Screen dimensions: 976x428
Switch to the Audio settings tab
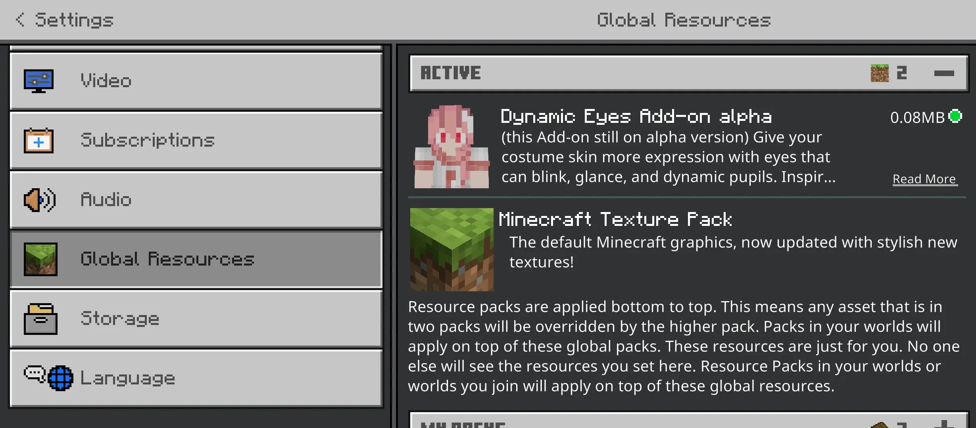[x=196, y=200]
